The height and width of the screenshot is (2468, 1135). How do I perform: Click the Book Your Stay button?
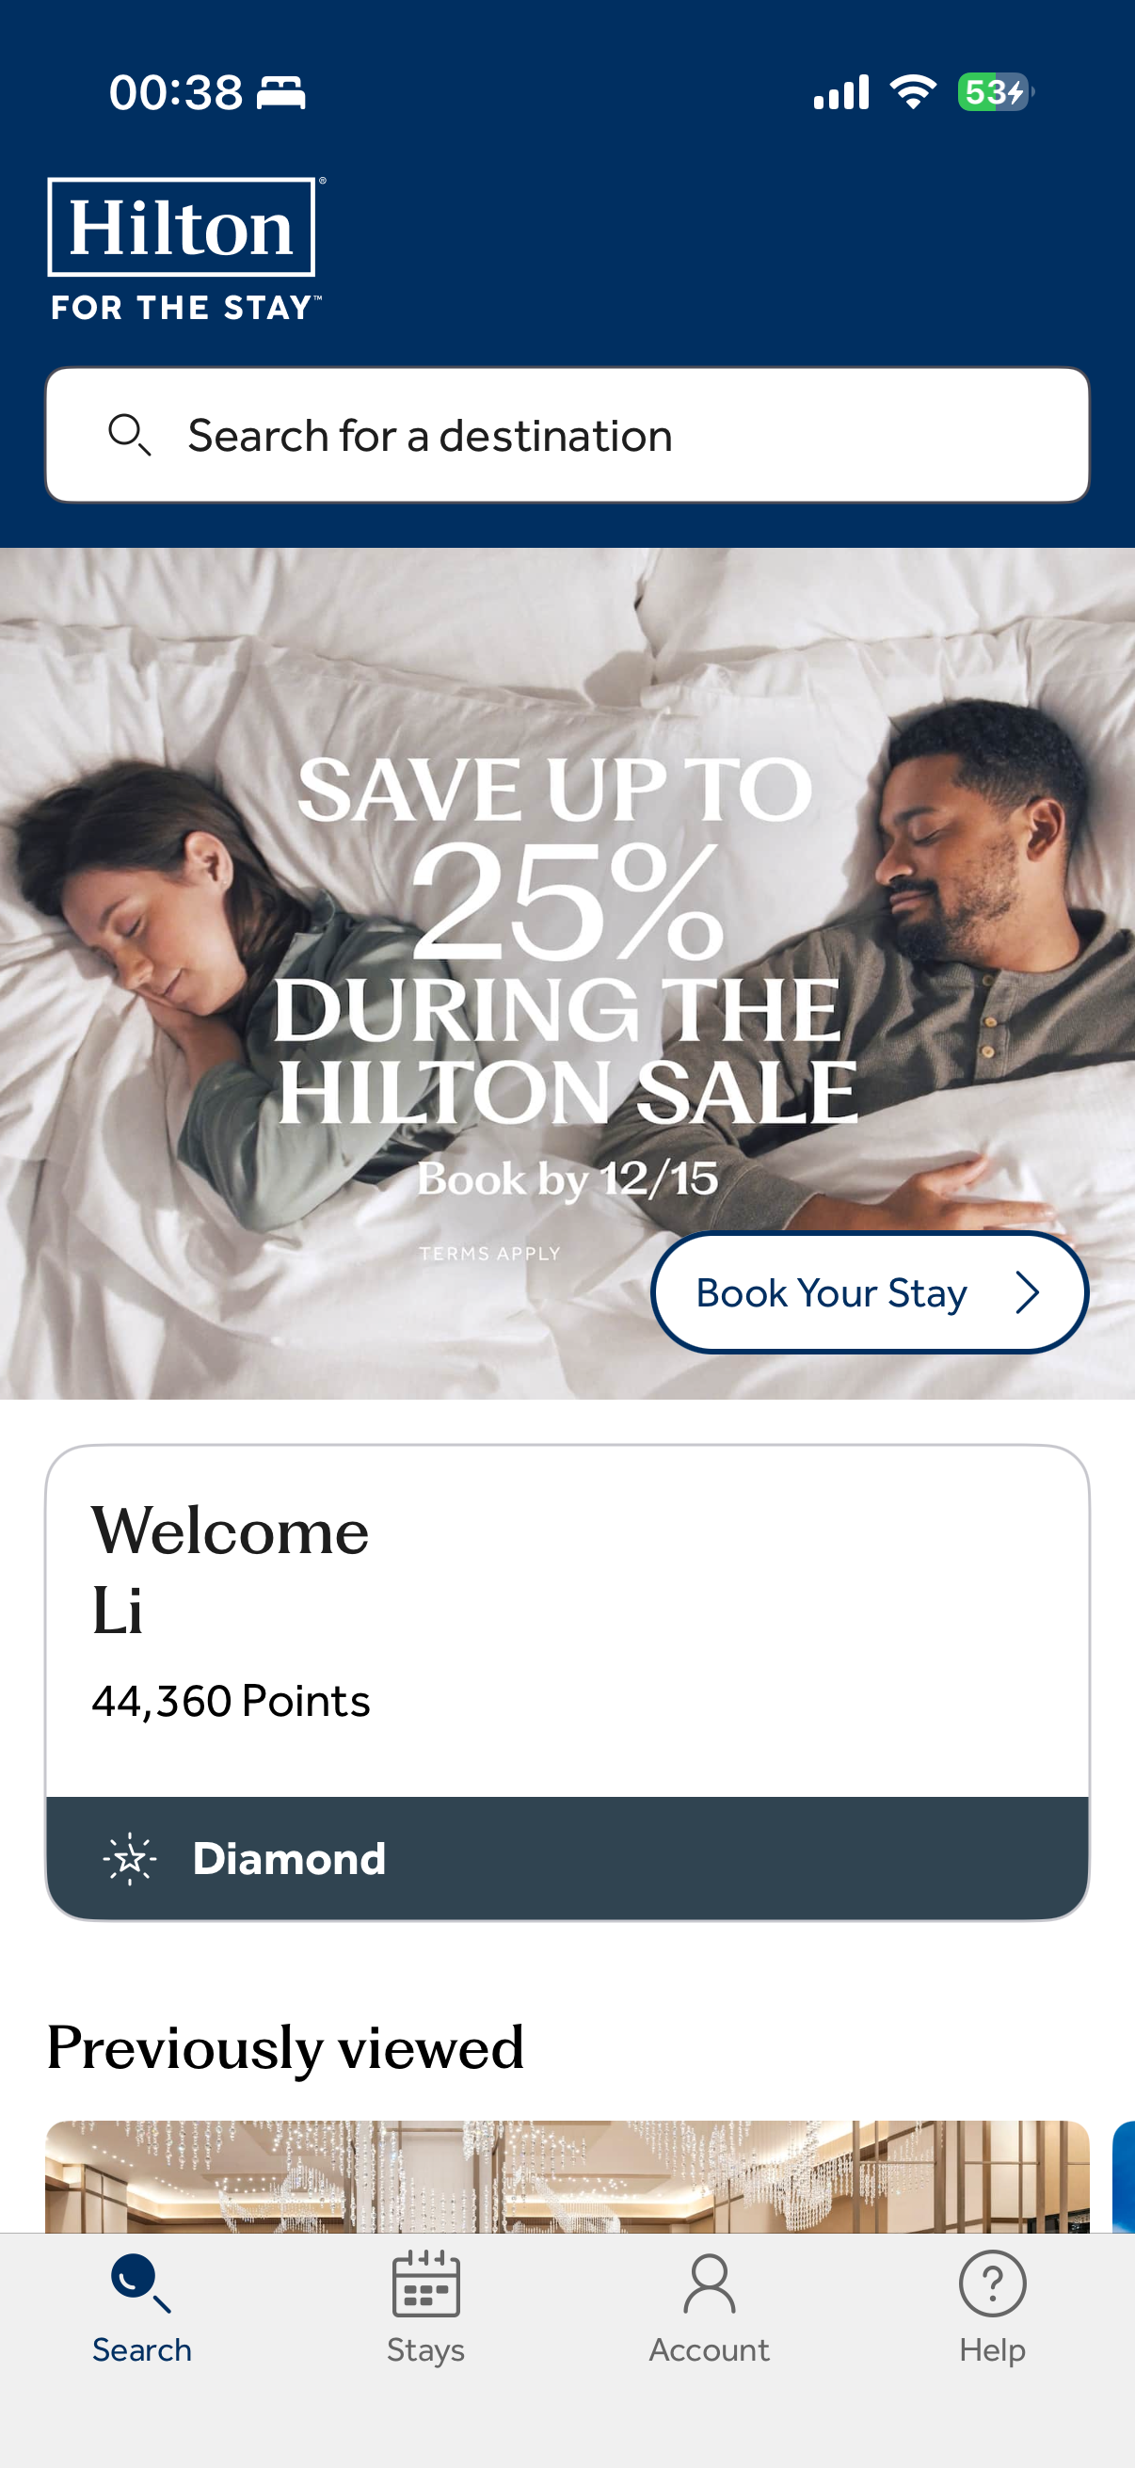pos(870,1292)
